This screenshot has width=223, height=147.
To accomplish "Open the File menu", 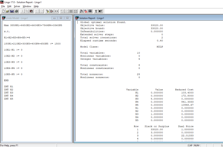I will point(3,6).
